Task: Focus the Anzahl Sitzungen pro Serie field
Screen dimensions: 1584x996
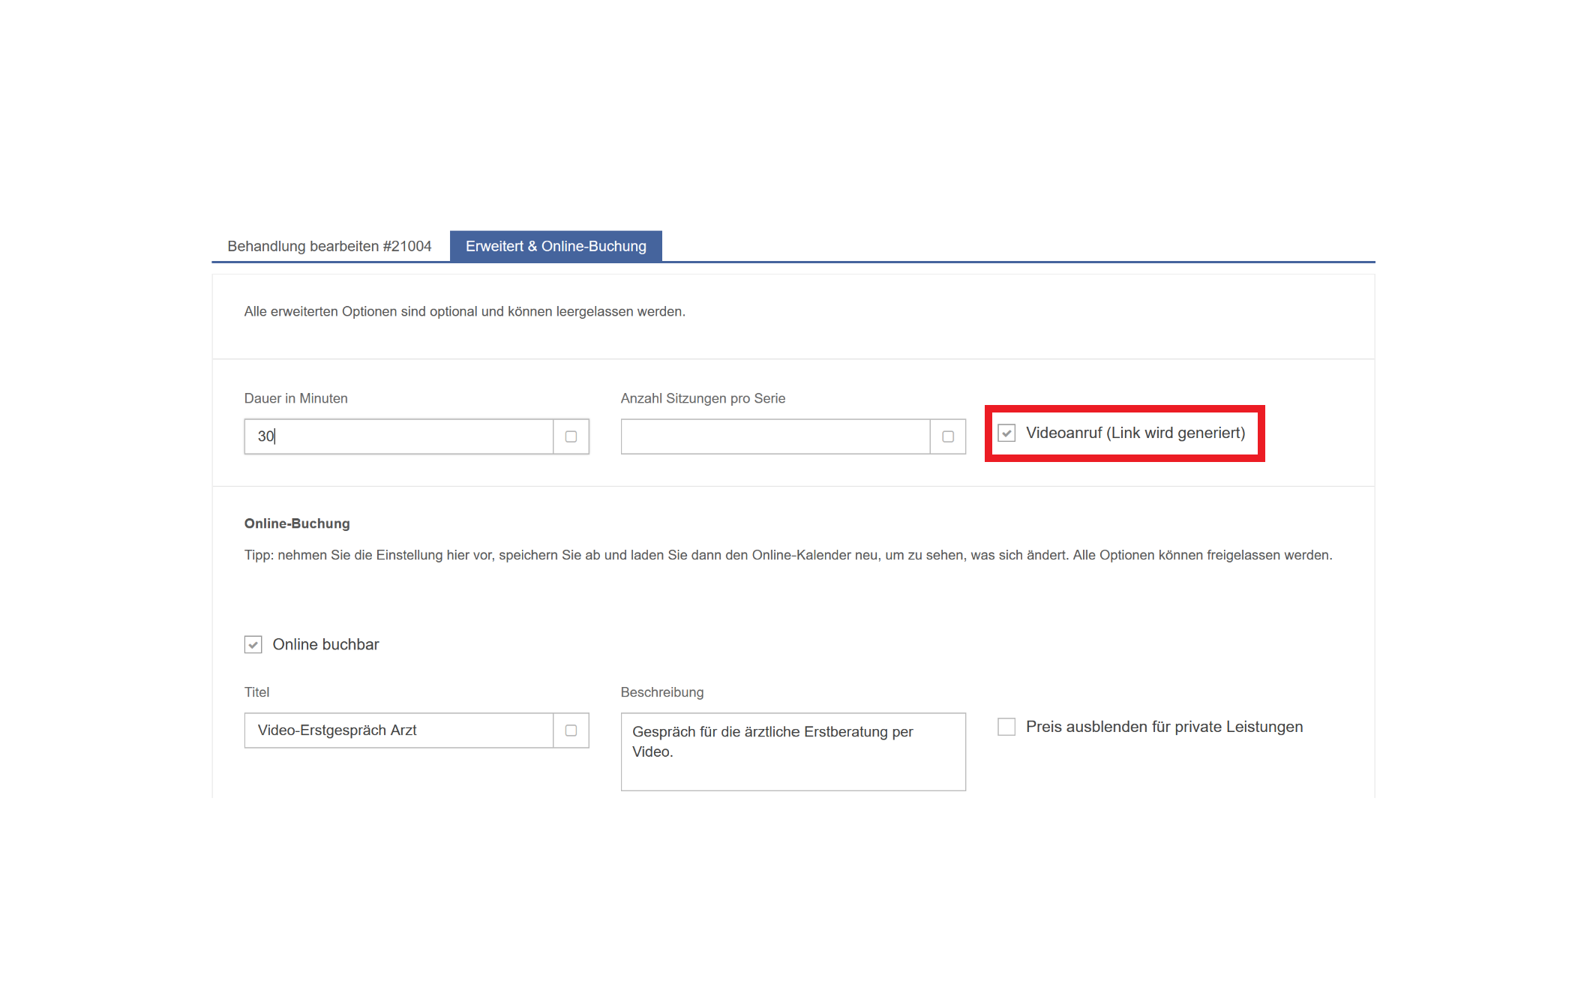Action: point(775,436)
